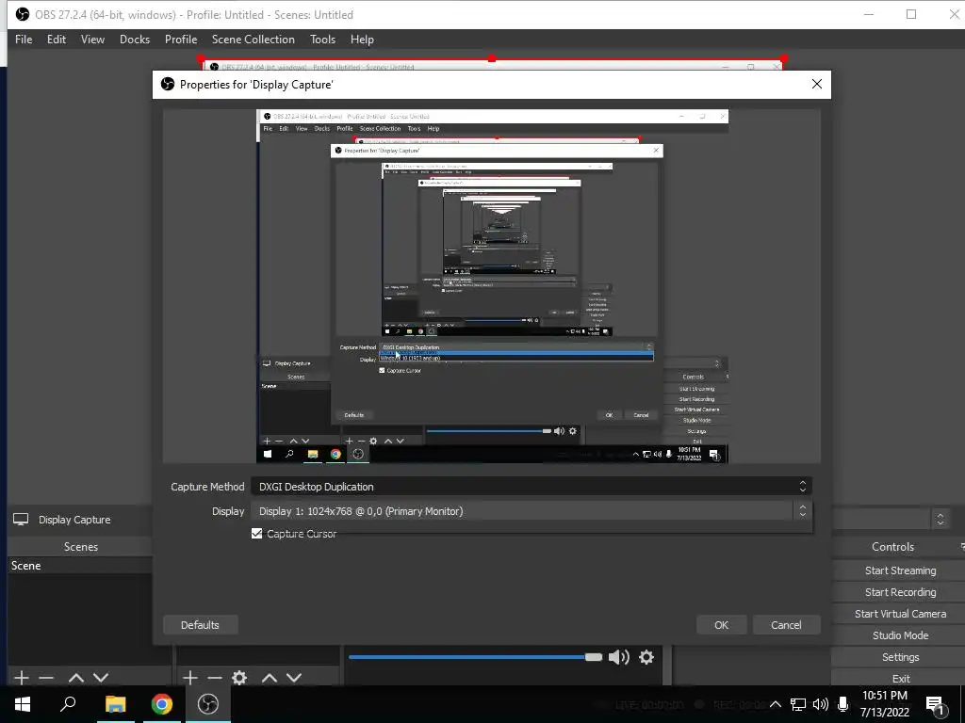Screen dimensions: 965x723
Task: Click the display capture preview thumbnail
Action: 492,286
